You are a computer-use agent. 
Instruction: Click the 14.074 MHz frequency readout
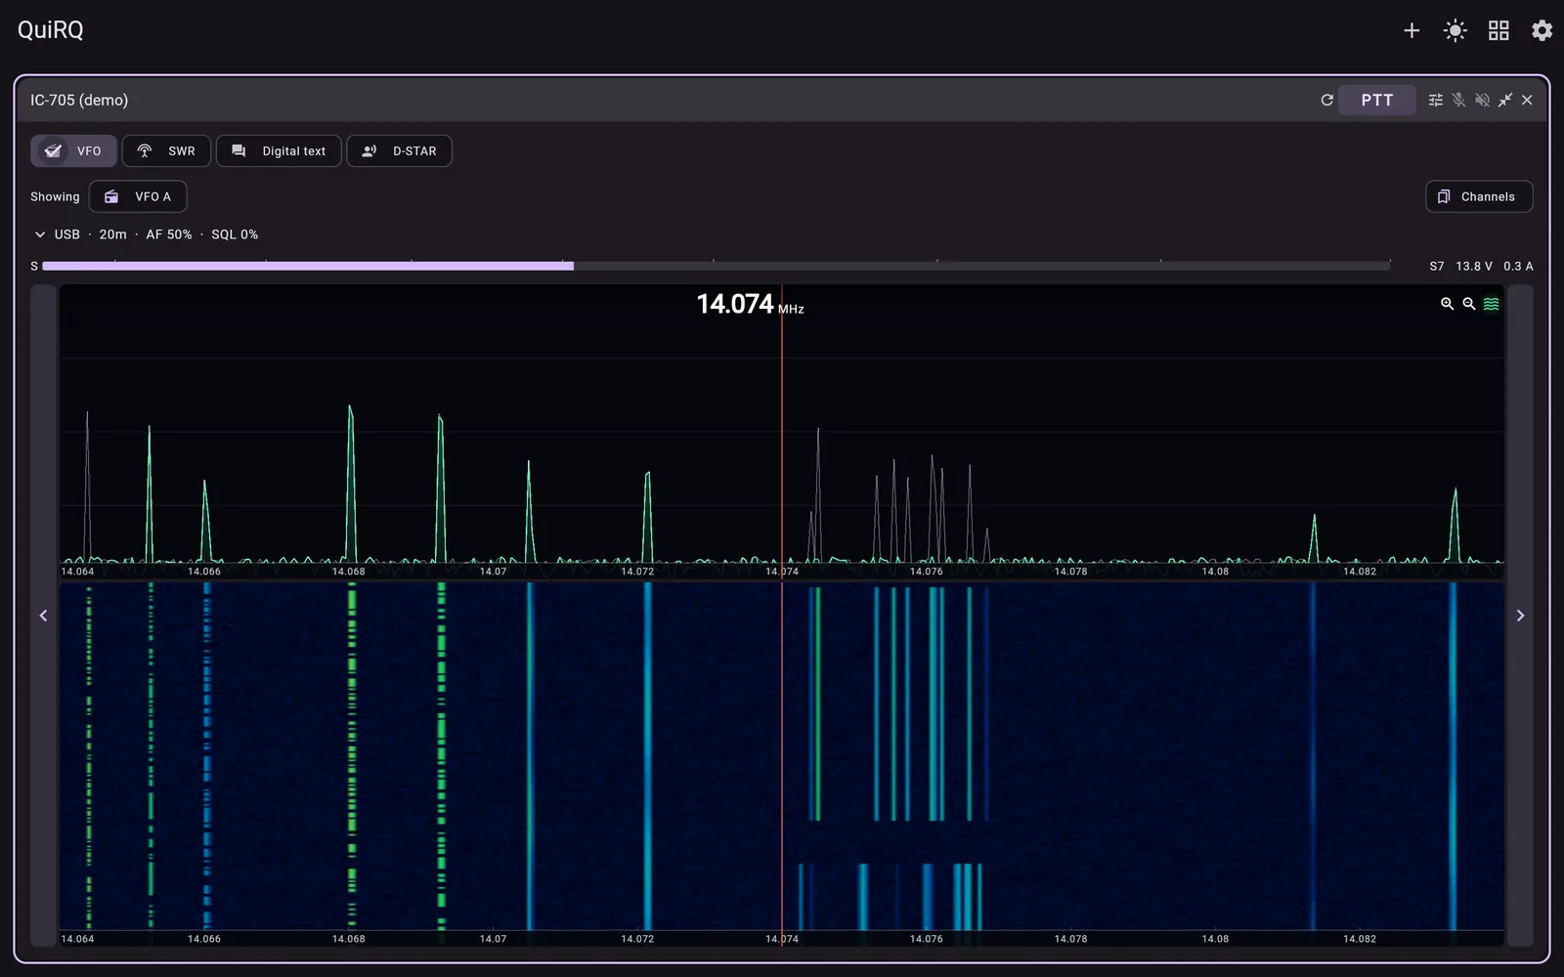pyautogui.click(x=750, y=305)
